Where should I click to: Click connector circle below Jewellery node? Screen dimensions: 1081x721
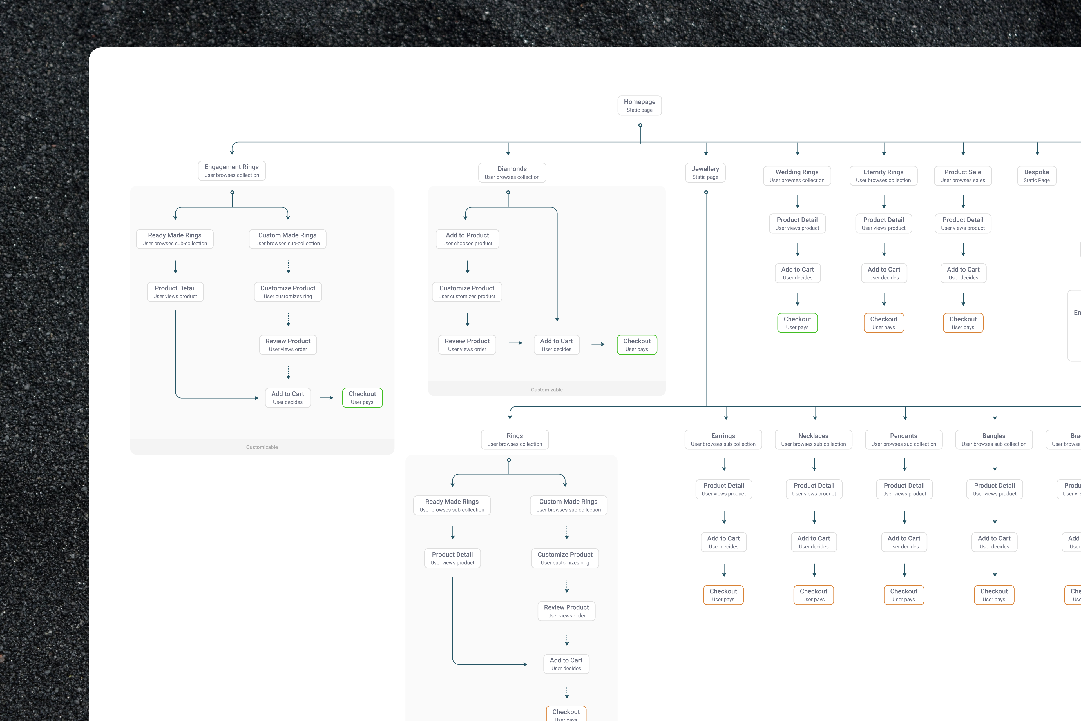click(706, 193)
